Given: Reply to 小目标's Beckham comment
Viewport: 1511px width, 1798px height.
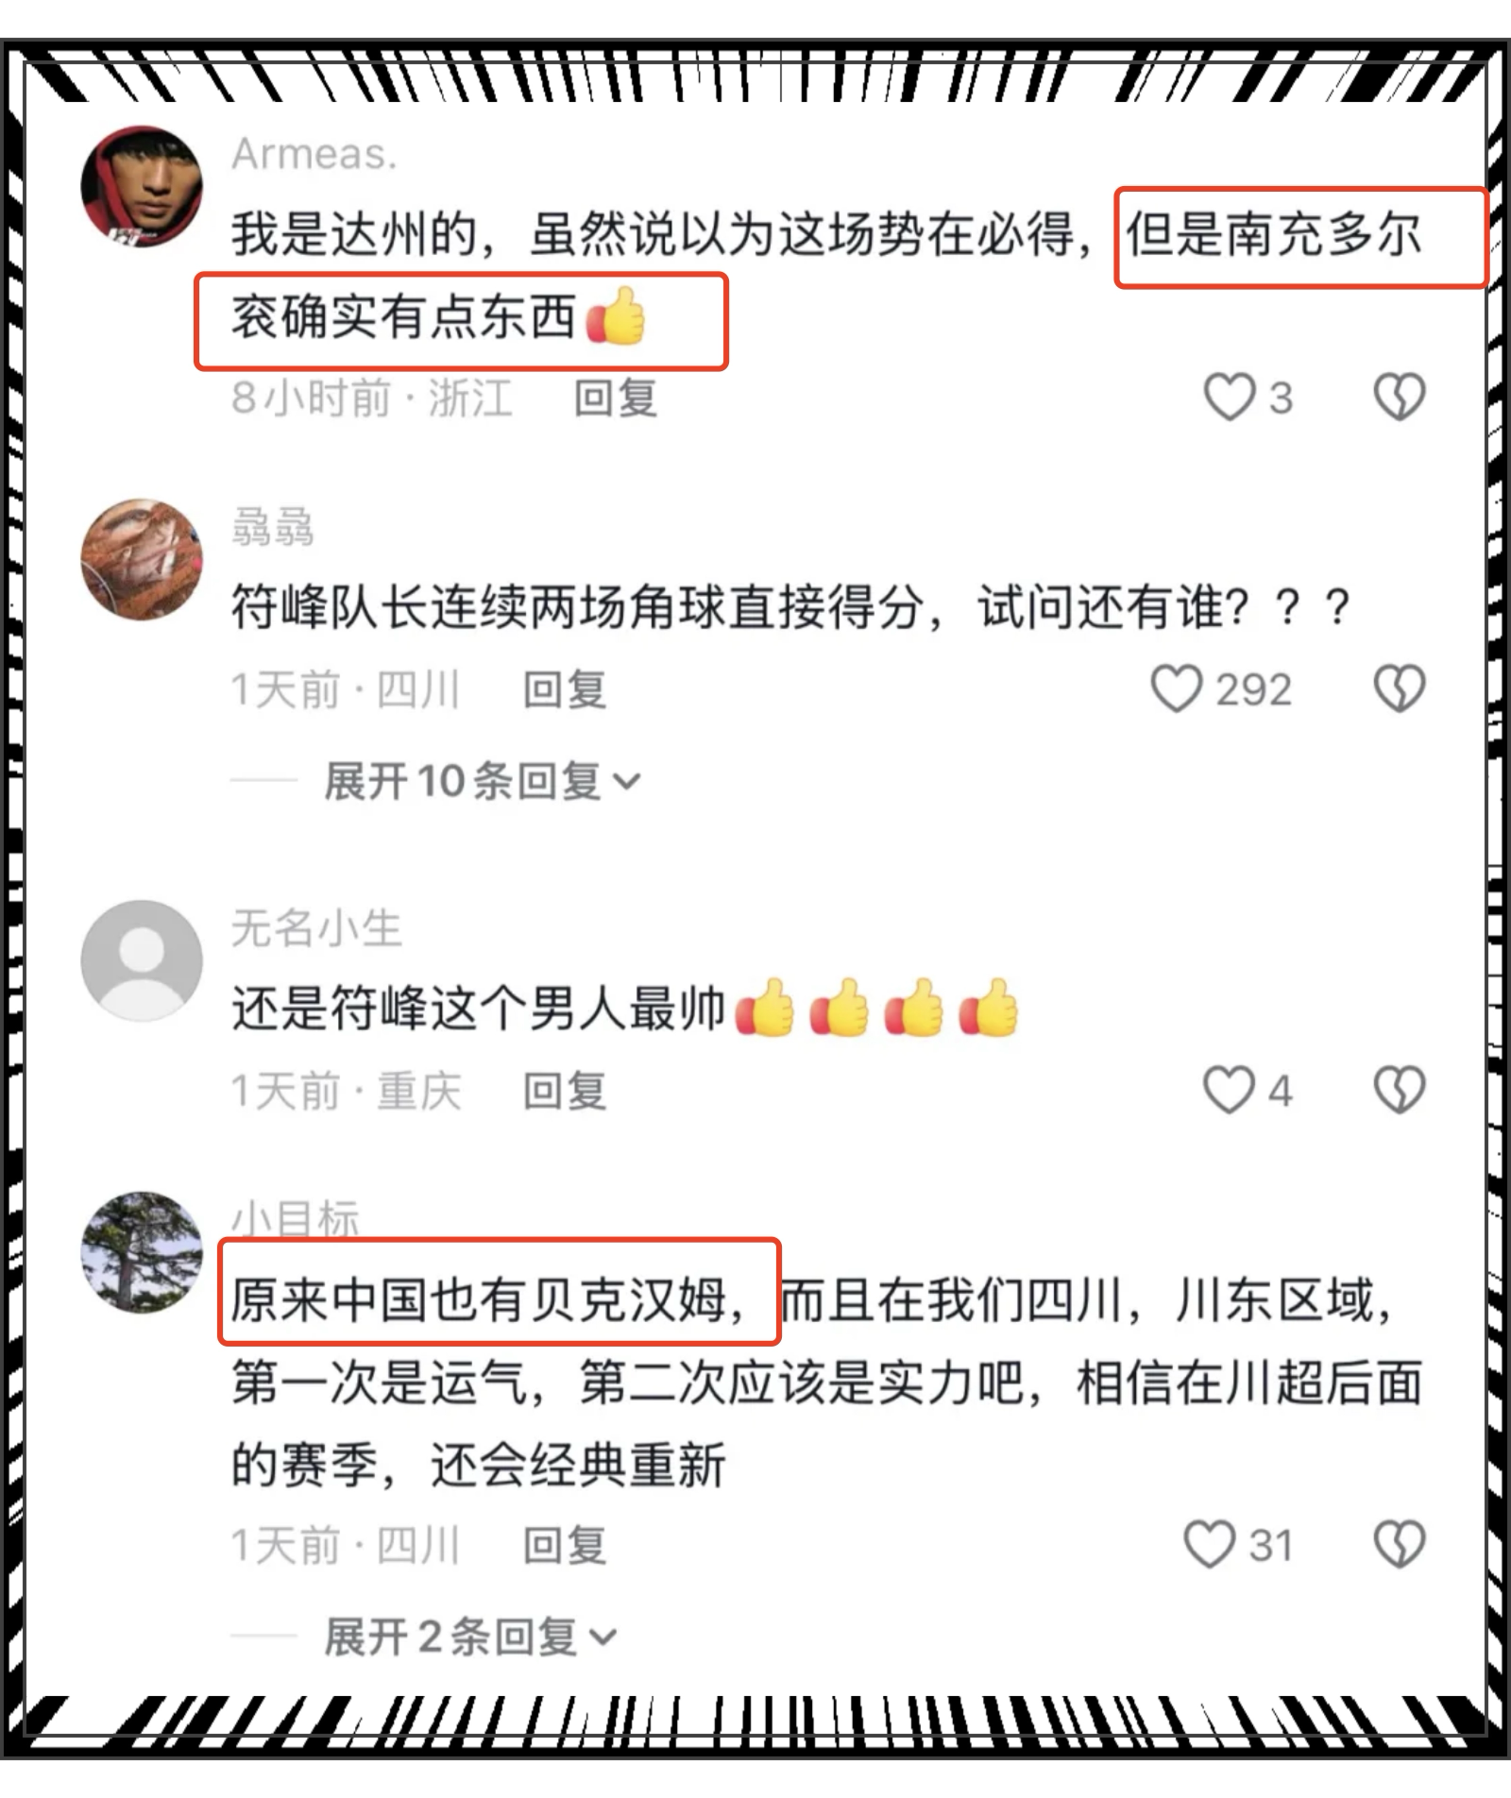Looking at the screenshot, I should (565, 1546).
